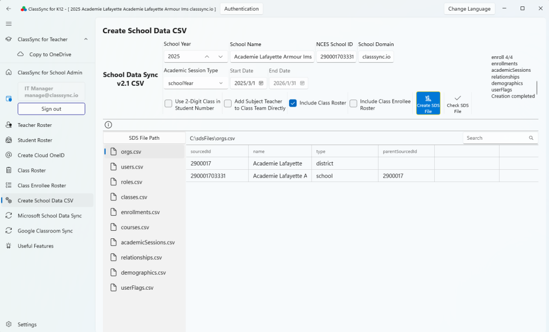The width and height of the screenshot is (549, 332).
Task: Click the IT Manager account card icon
Action: 9,99
